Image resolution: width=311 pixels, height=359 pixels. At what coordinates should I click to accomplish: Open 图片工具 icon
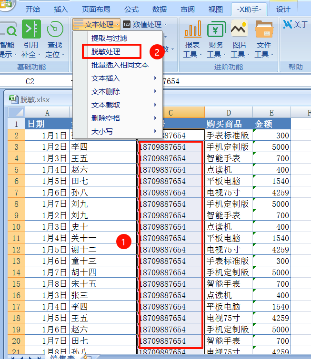(x=239, y=28)
